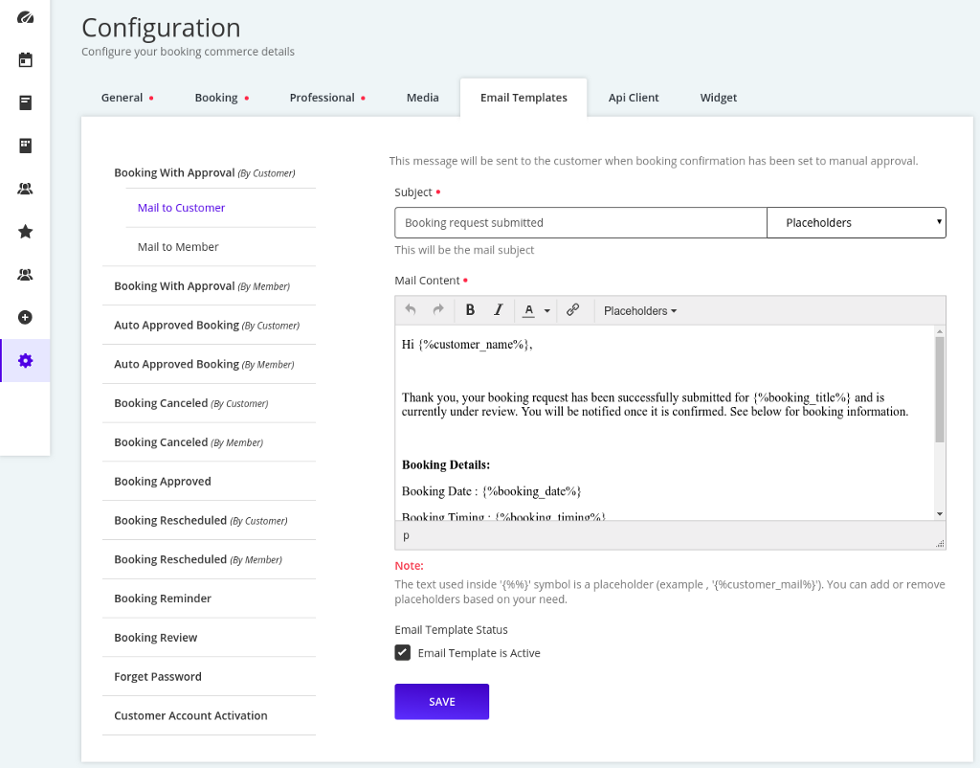This screenshot has width=980, height=768.
Task: Click the star icon in sidebar
Action: point(26,232)
